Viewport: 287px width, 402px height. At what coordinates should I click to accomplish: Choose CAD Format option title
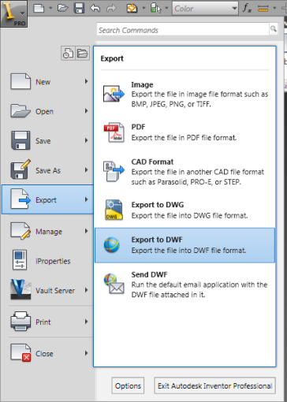click(x=152, y=162)
